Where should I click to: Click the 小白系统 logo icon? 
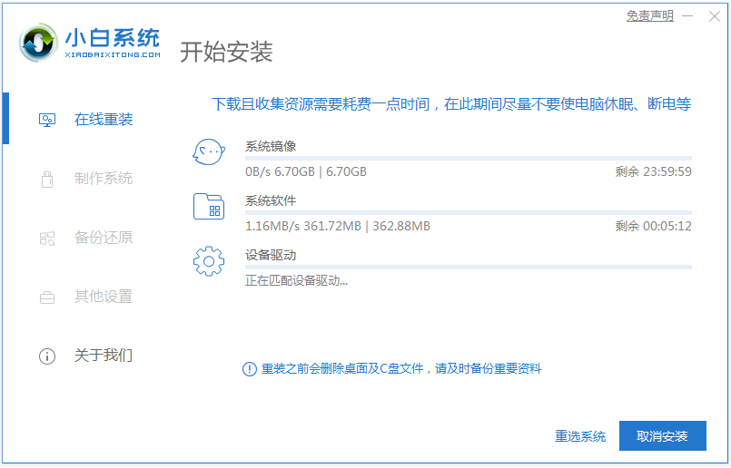(39, 43)
